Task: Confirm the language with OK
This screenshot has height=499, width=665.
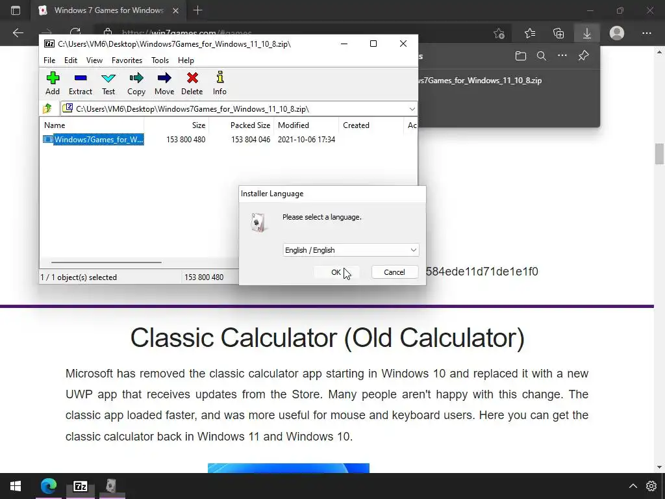Action: pos(336,272)
